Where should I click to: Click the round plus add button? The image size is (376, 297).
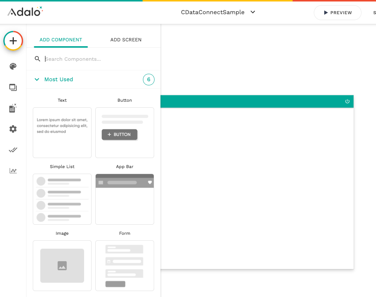tap(13, 41)
